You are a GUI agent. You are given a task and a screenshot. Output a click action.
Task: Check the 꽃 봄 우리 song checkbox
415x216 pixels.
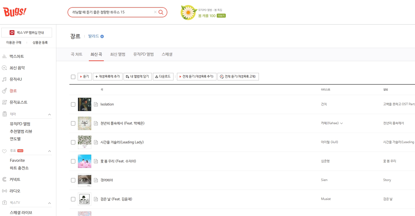pos(73,161)
